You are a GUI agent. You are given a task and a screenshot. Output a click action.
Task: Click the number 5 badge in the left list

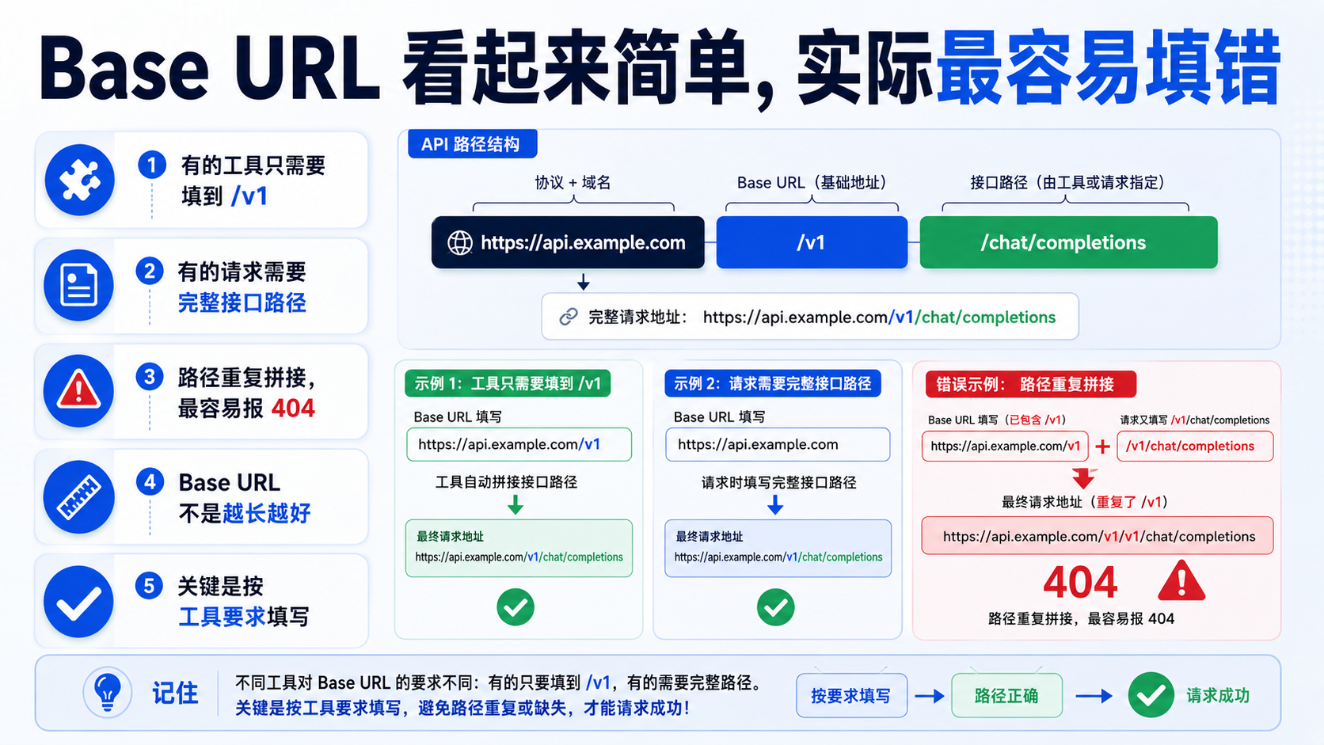coord(149,585)
